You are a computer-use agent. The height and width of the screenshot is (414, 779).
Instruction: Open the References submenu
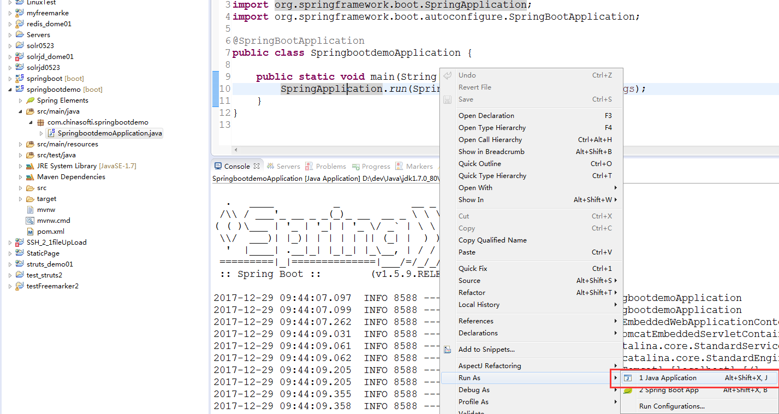point(531,321)
